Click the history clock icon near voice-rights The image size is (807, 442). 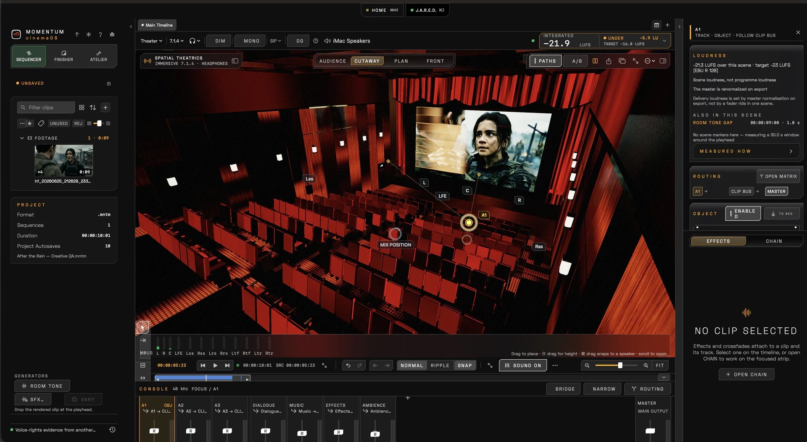click(112, 429)
